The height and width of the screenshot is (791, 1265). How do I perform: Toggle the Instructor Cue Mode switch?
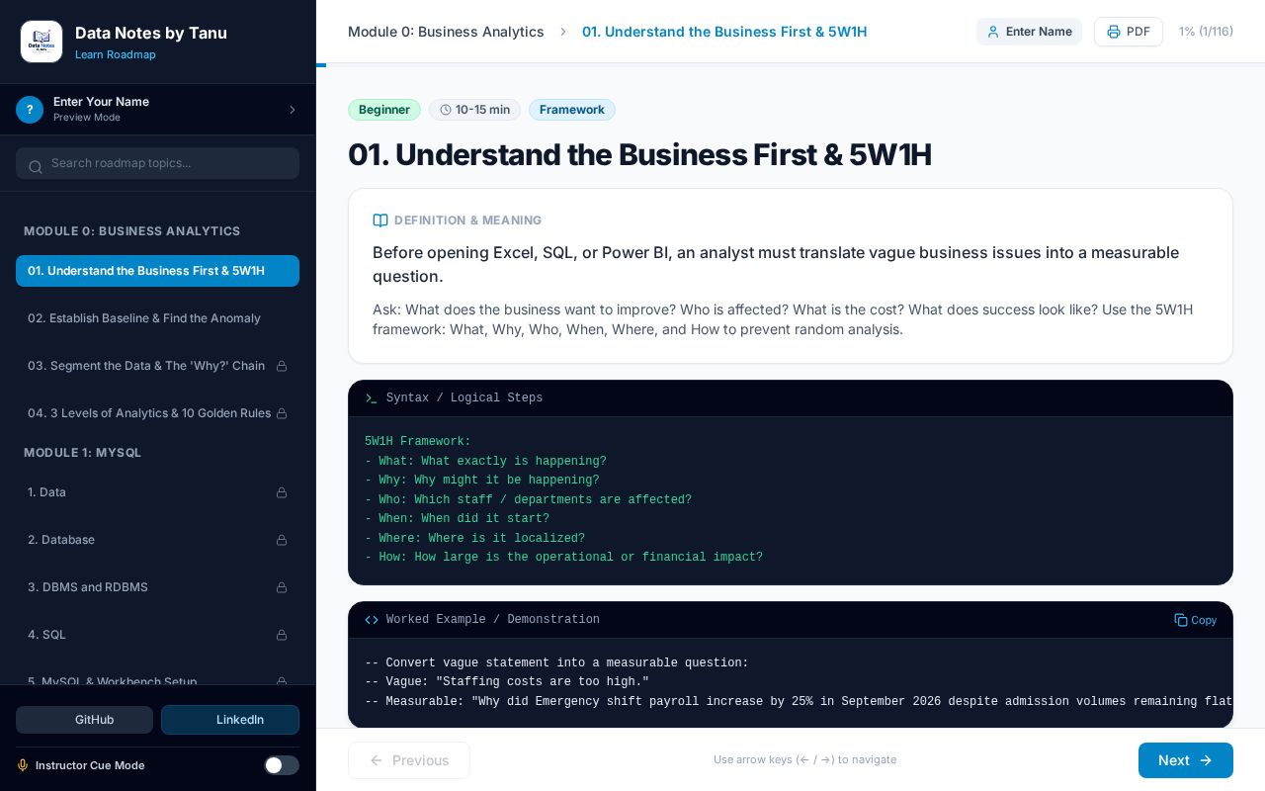(282, 765)
